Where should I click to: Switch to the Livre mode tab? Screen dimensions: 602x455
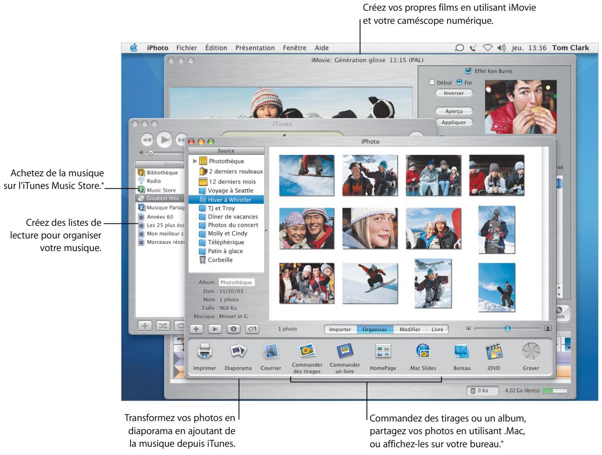pyautogui.click(x=437, y=329)
